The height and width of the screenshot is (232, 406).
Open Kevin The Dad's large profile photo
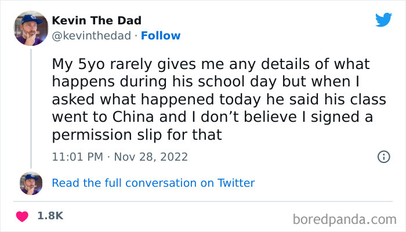point(31,28)
